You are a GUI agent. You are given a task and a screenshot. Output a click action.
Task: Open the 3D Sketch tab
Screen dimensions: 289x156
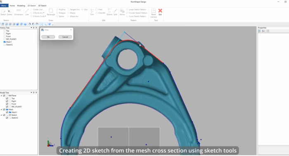point(42,6)
